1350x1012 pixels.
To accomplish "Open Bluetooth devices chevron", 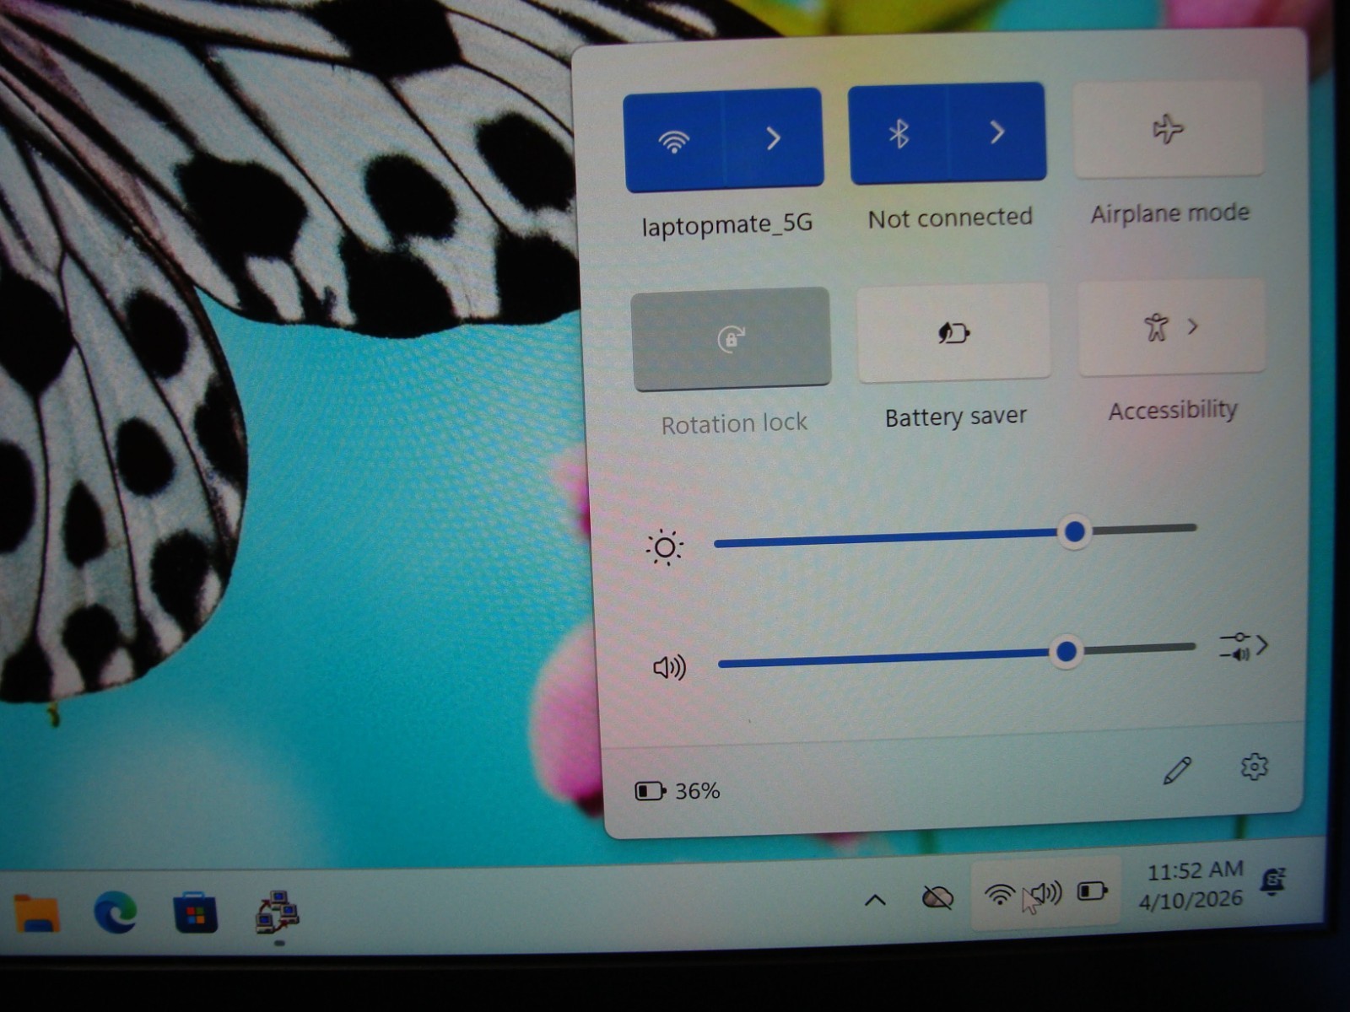I will (996, 131).
